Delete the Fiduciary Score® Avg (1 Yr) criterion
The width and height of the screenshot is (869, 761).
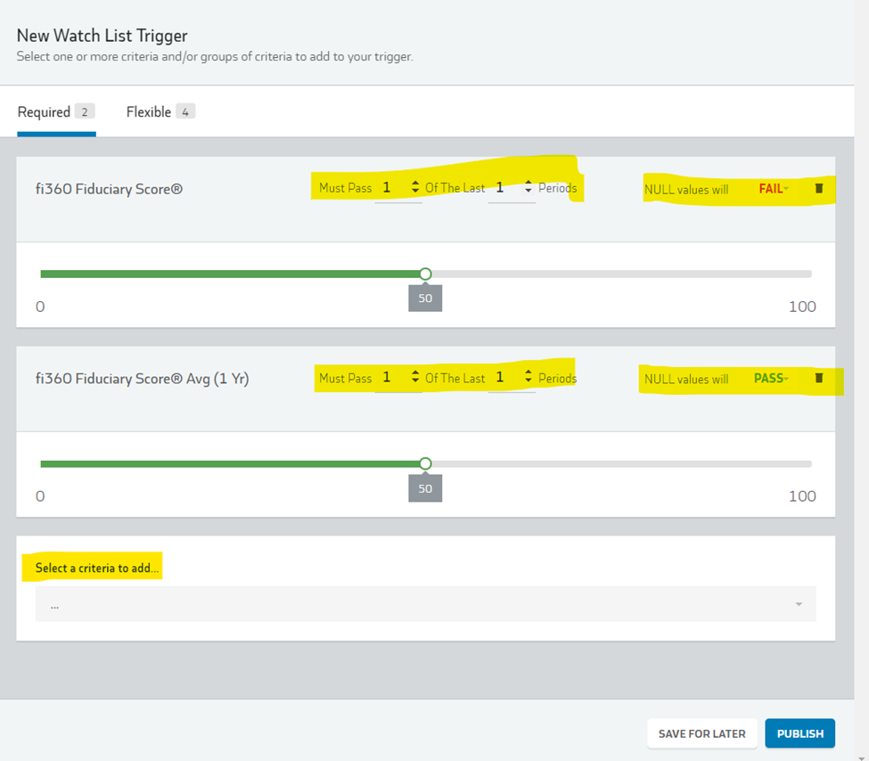(x=818, y=378)
